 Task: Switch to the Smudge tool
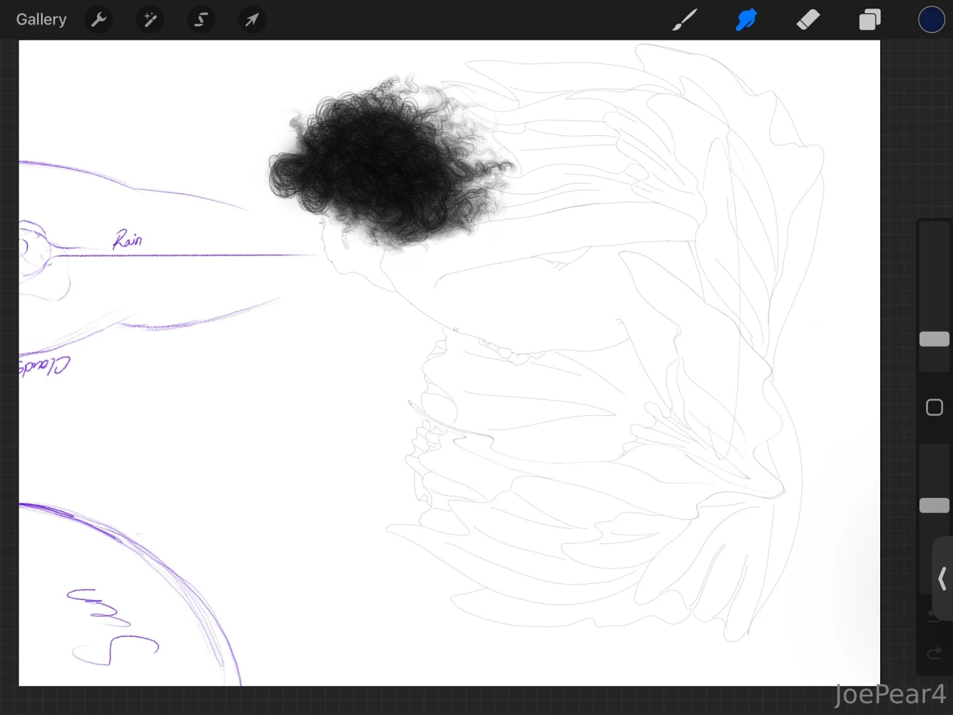coord(745,19)
